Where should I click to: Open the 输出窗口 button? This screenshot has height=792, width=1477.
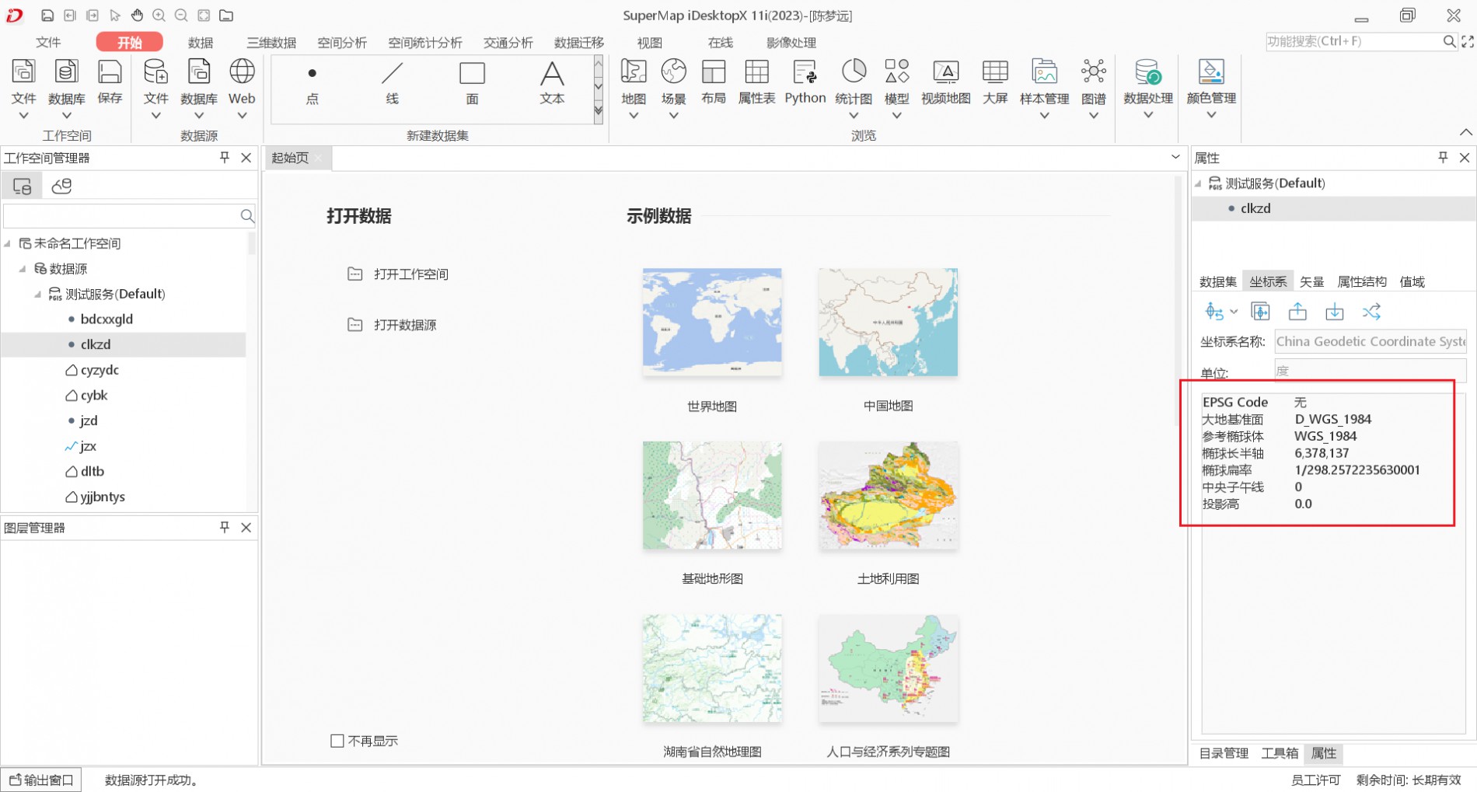[42, 780]
